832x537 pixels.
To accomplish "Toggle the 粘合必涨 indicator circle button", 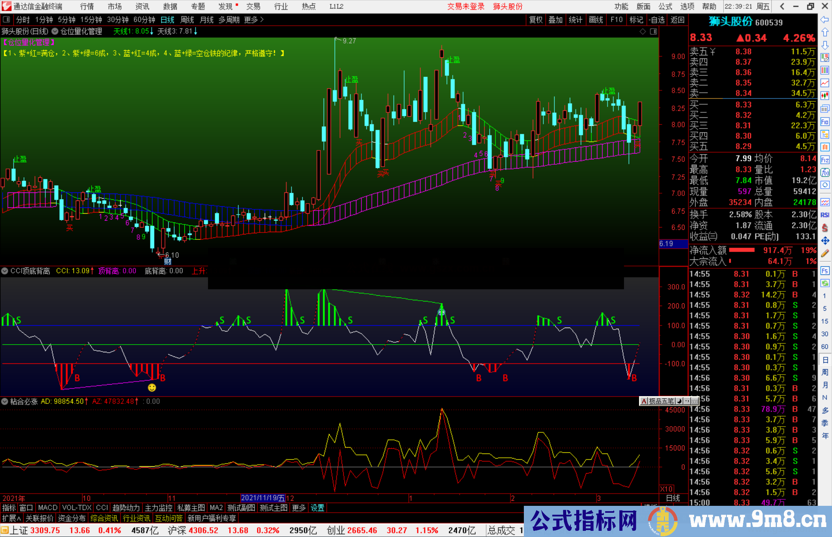I will [x=5, y=401].
